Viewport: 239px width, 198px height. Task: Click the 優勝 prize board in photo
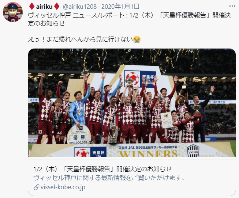(79, 134)
